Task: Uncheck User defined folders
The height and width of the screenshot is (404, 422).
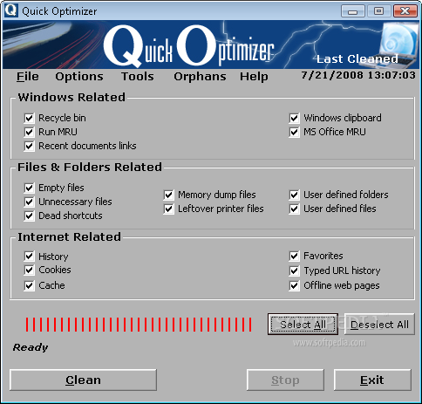Action: pos(294,195)
